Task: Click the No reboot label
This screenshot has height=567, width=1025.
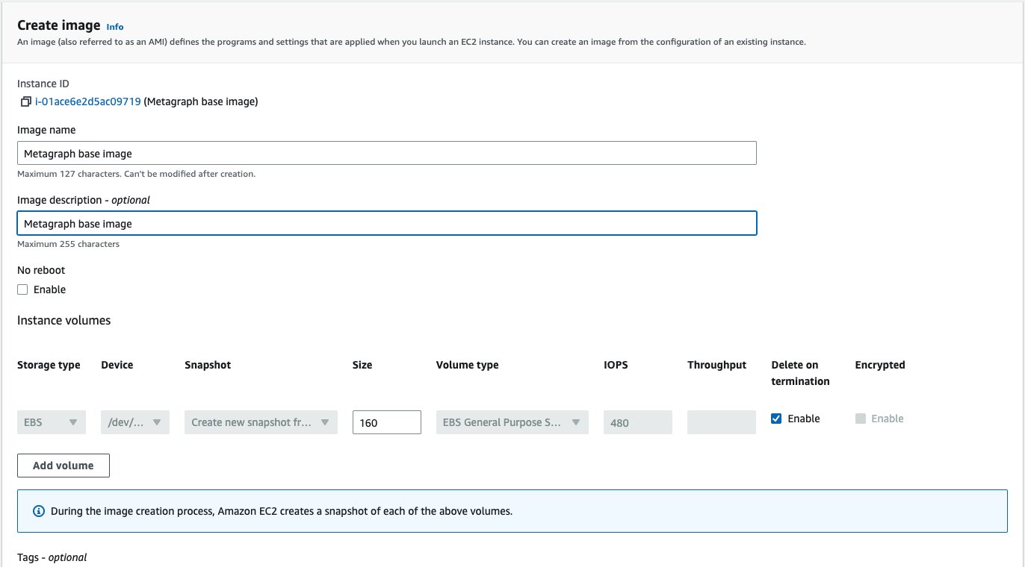Action: tap(41, 270)
